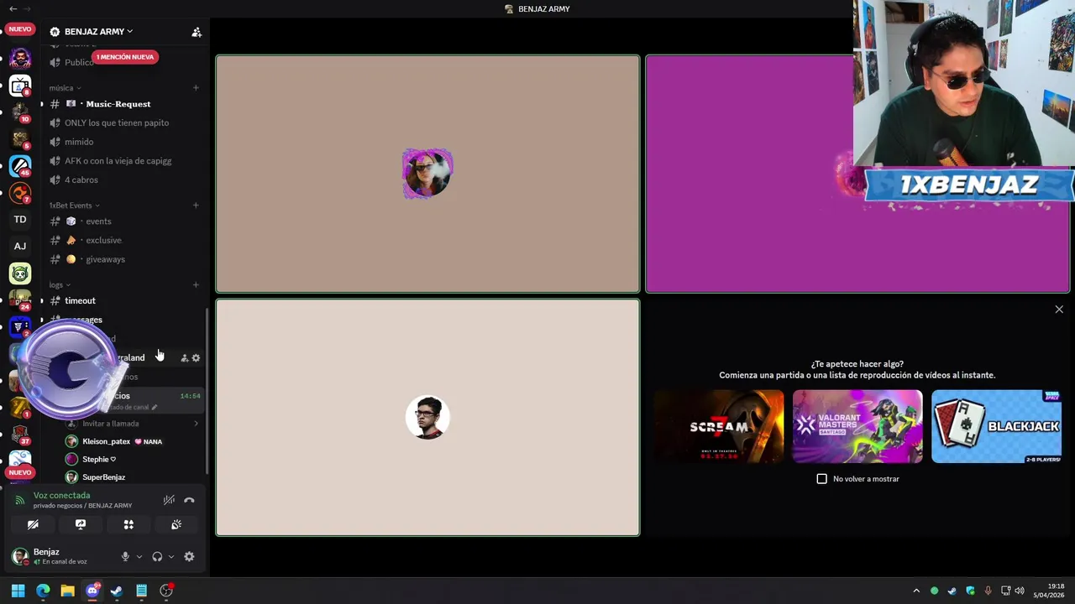This screenshot has width=1075, height=604.
Task: Open the taskbar volume control
Action: pos(1020,591)
